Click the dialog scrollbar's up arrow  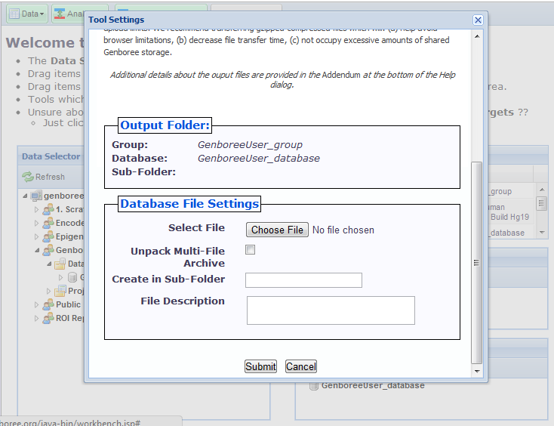[x=476, y=32]
